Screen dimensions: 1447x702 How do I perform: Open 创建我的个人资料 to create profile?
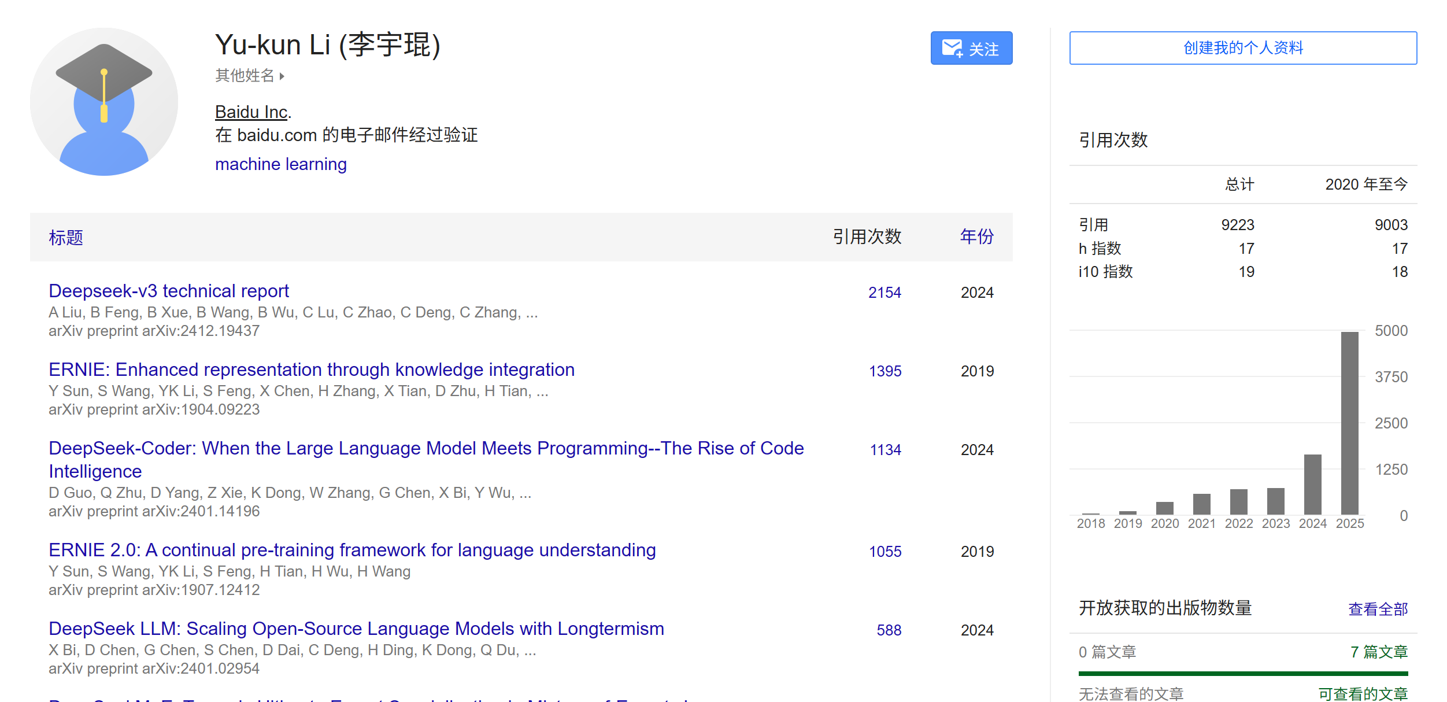coord(1243,49)
